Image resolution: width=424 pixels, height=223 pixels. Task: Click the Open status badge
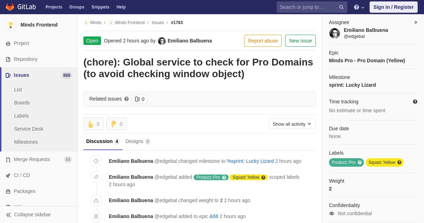pos(92,41)
